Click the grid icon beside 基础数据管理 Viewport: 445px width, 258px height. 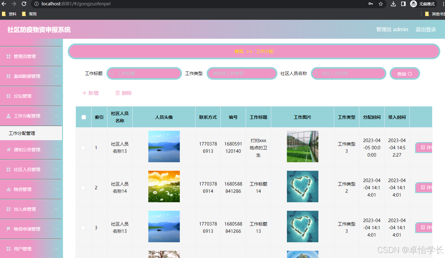(x=9, y=76)
